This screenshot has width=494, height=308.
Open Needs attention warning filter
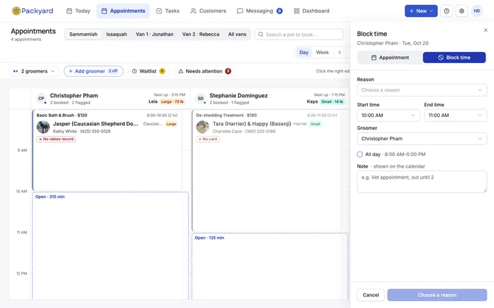tap(203, 71)
